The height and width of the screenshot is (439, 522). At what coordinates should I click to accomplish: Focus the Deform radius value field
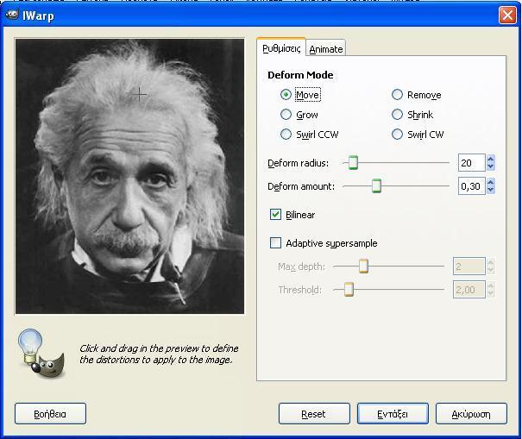coord(472,163)
